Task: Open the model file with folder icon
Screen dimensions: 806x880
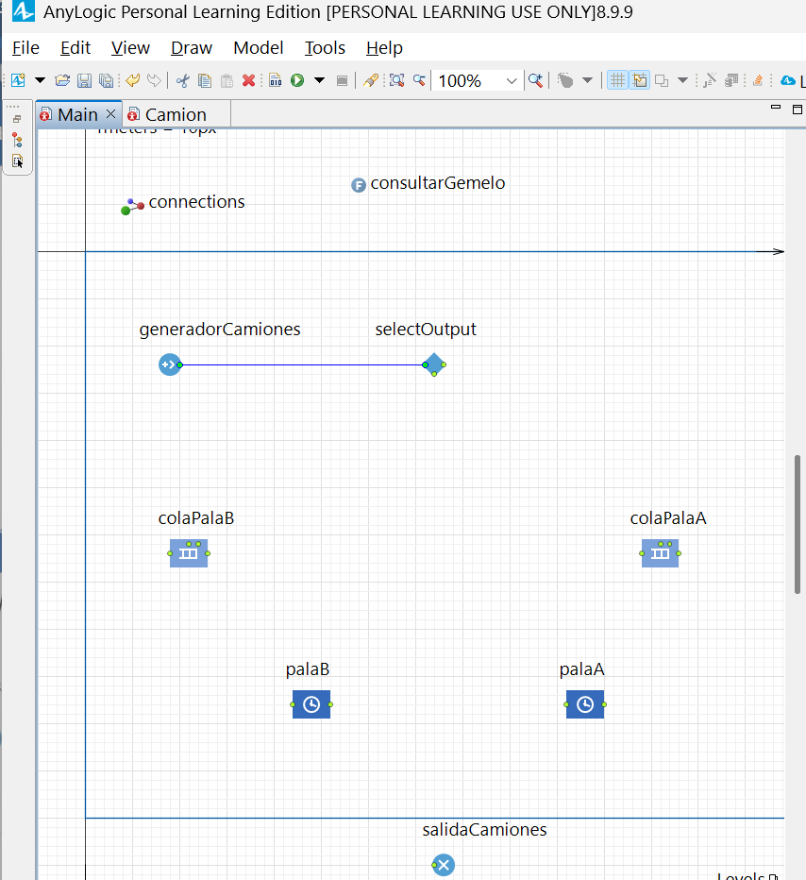Action: click(x=62, y=81)
